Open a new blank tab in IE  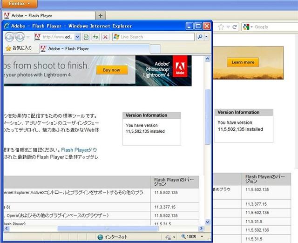pyautogui.click(x=155, y=49)
